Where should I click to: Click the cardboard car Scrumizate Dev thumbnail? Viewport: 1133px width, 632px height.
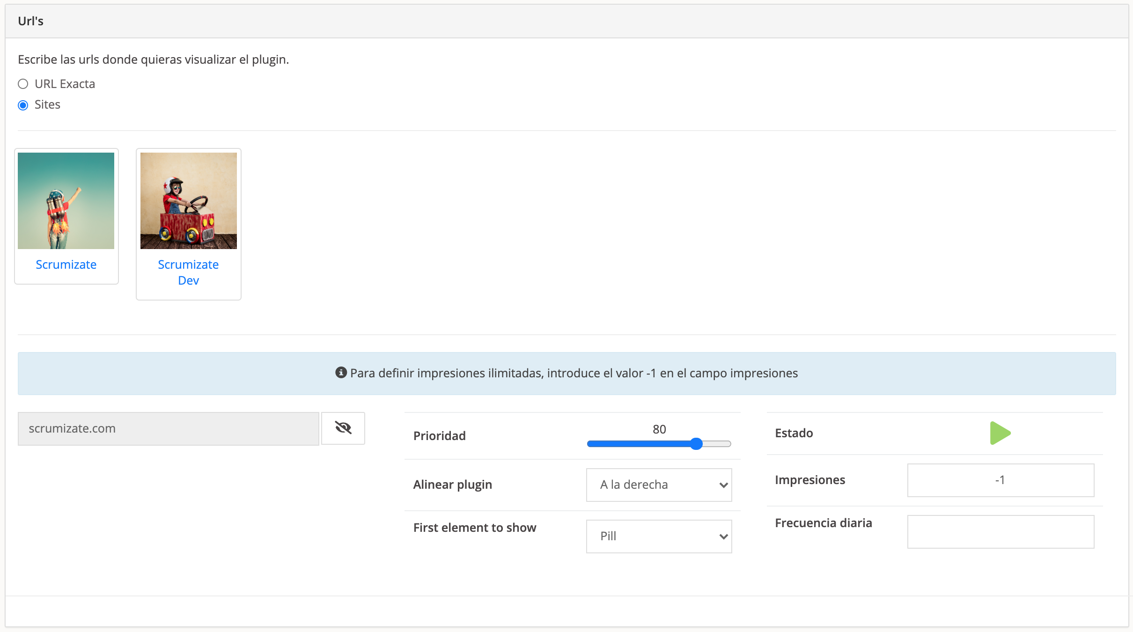[189, 201]
